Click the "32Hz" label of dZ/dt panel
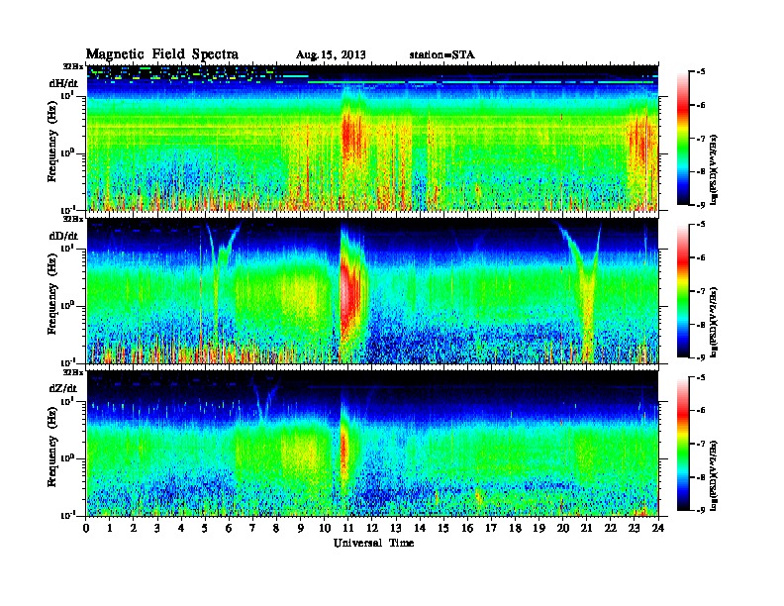 point(73,372)
